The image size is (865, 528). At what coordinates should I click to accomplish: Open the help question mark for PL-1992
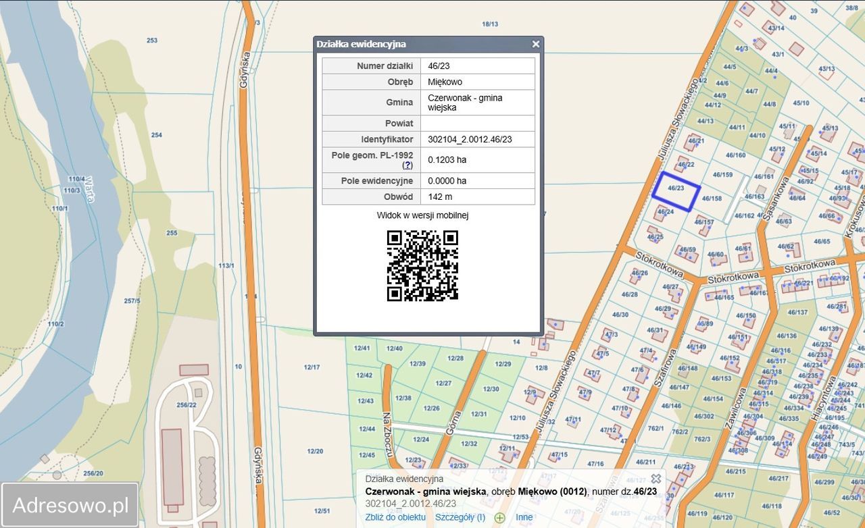[407, 165]
